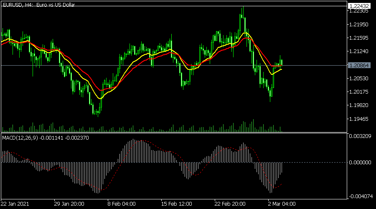Click the EURUSD, H4 chart title
Viewport: 376px width, 209px height.
point(39,5)
